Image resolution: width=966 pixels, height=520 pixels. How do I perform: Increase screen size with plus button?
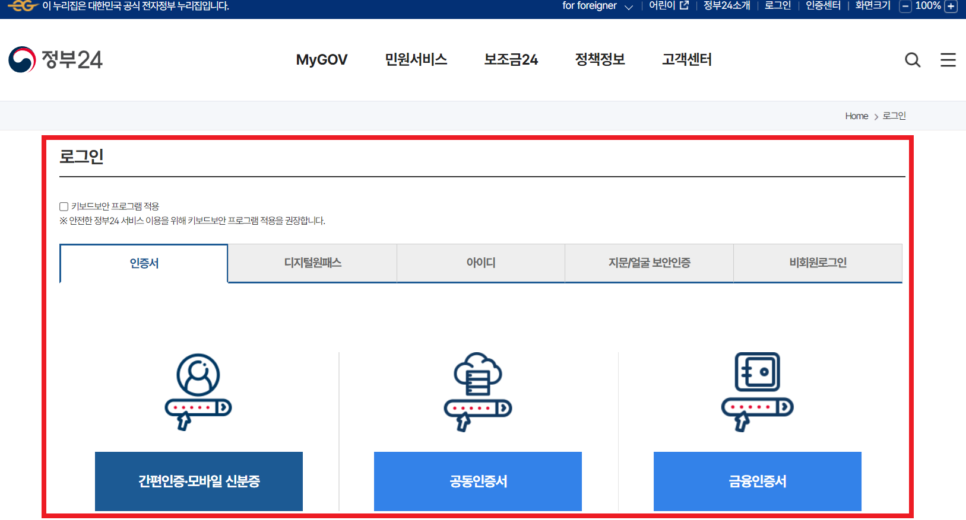[951, 7]
